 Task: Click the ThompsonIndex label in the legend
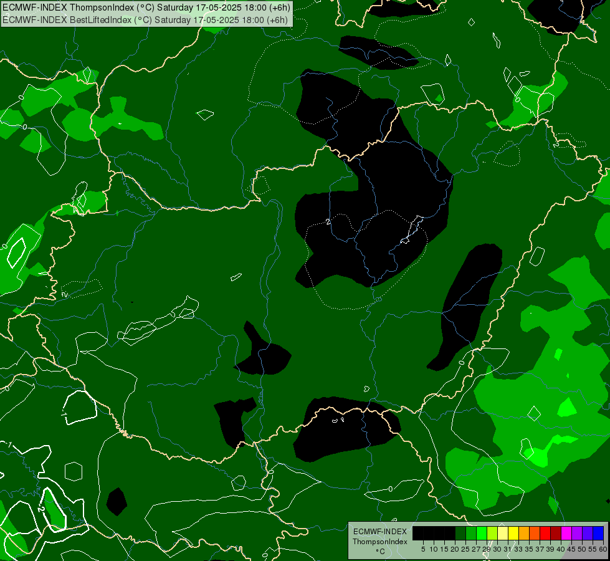point(380,542)
